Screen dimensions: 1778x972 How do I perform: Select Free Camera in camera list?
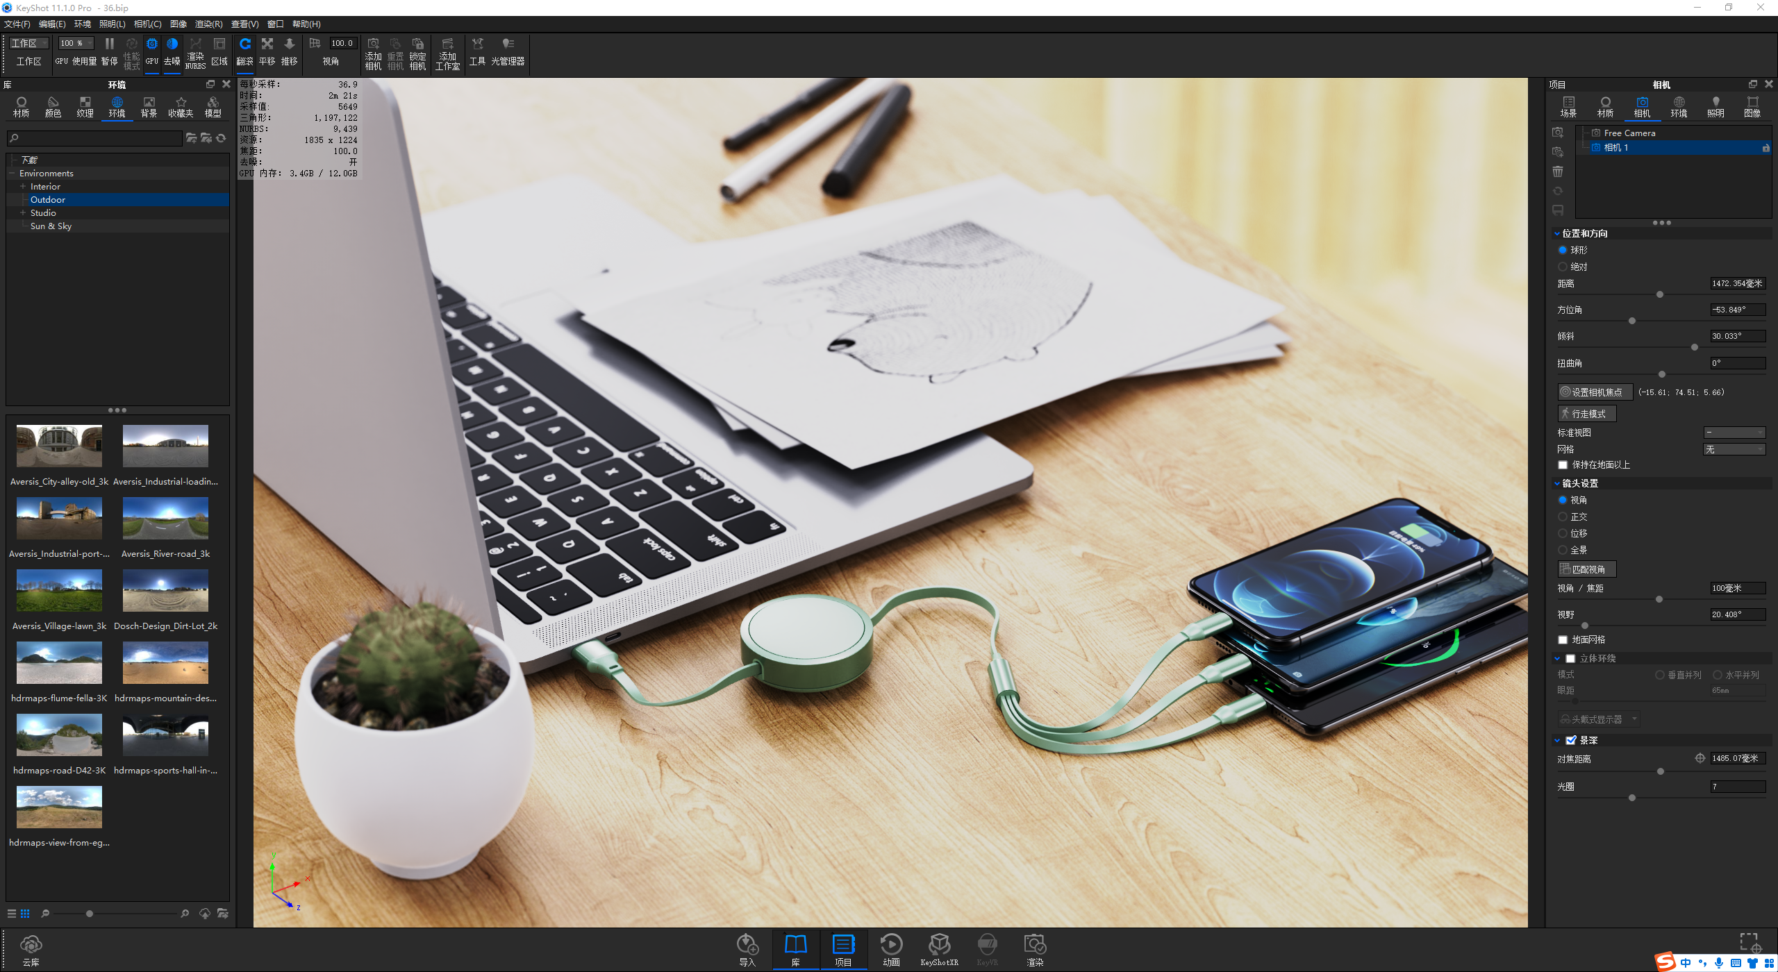click(1629, 133)
